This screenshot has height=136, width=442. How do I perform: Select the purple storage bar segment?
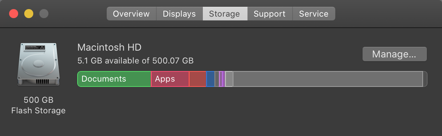[x=222, y=79]
